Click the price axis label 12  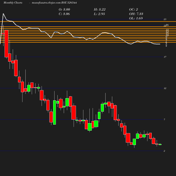pyautogui.click(x=165, y=88)
